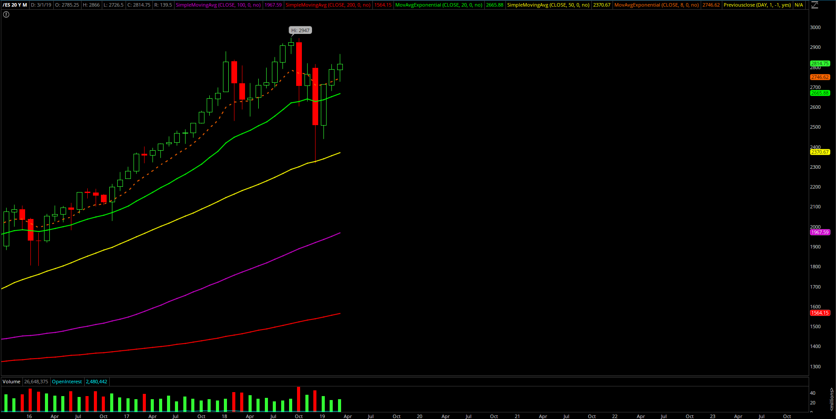Image resolution: width=836 pixels, height=419 pixels.
Task: Click the H: 2866 high price readout
Action: tap(91, 5)
